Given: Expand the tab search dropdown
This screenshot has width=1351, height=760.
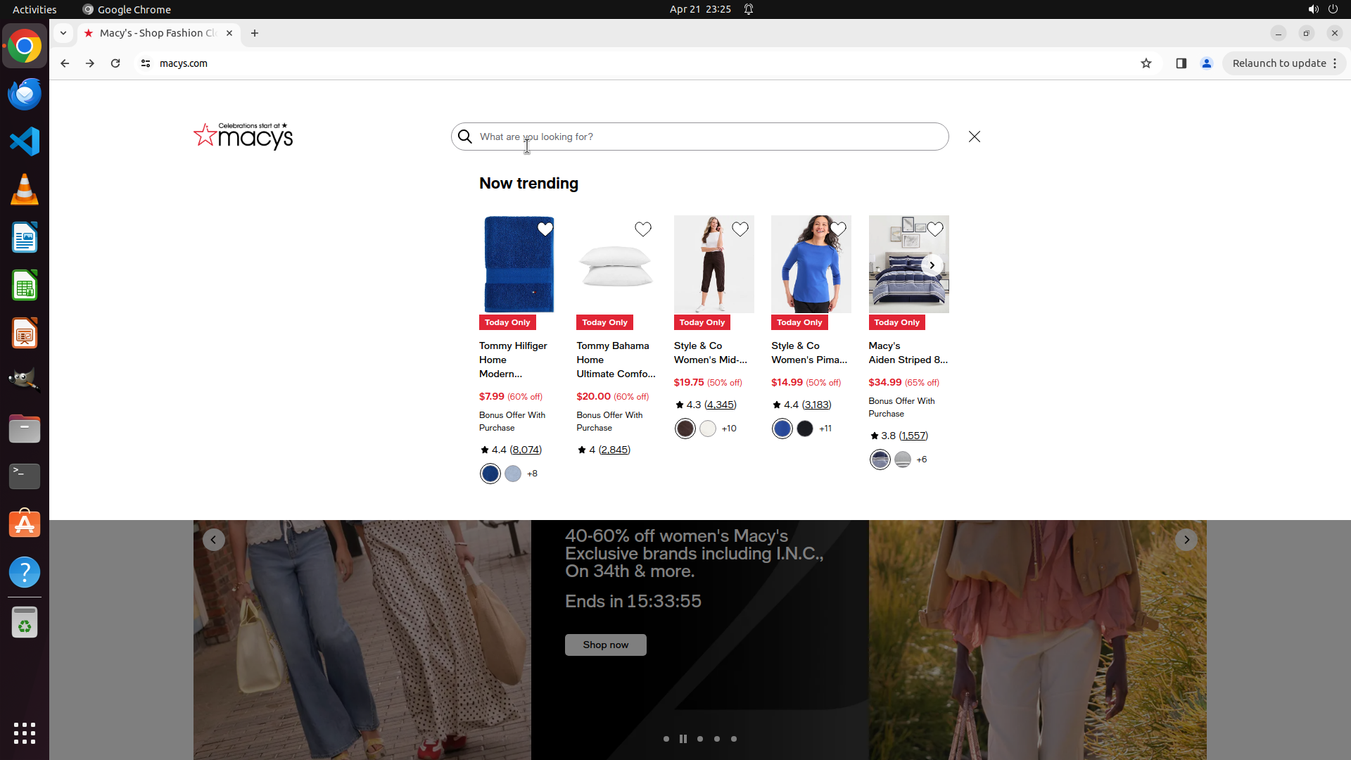Looking at the screenshot, I should (63, 33).
